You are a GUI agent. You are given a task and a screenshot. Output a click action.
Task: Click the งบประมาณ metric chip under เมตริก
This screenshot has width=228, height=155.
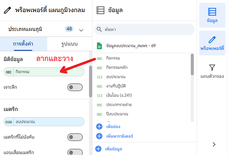(x=44, y=122)
